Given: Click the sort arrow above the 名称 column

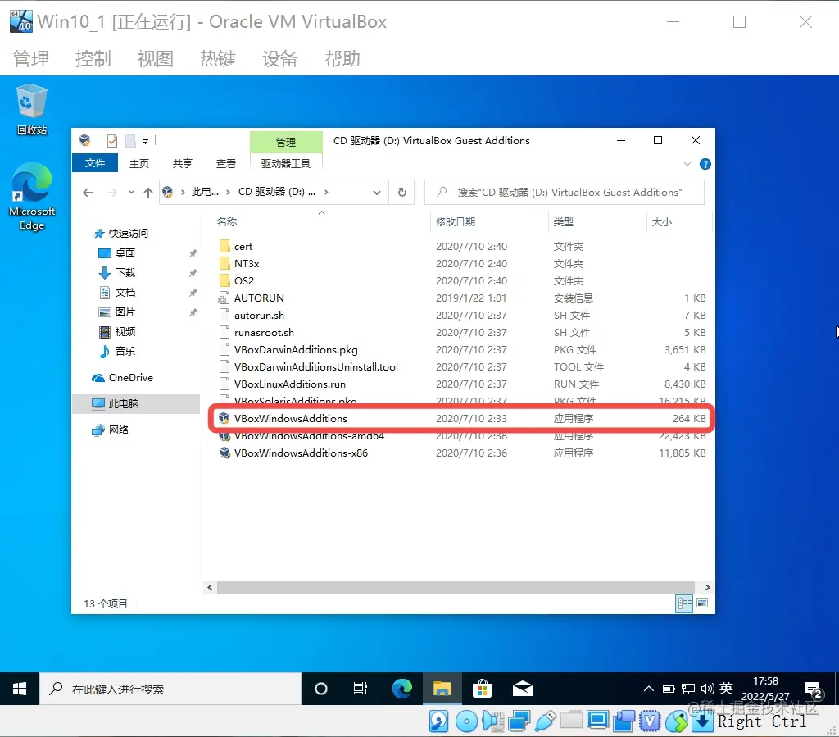Looking at the screenshot, I should coord(321,213).
